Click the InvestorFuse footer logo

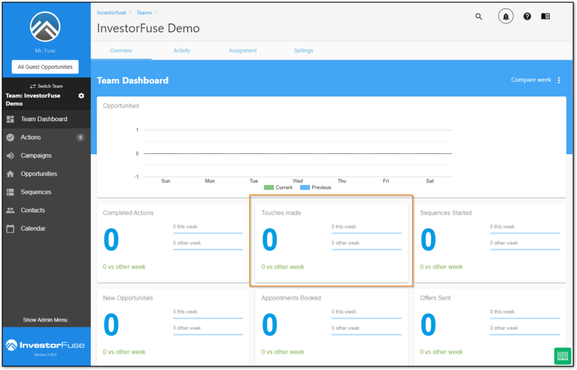point(45,345)
